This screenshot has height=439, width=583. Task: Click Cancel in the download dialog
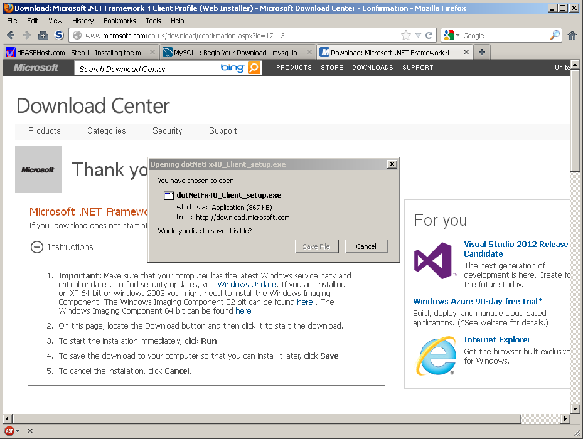tap(366, 246)
